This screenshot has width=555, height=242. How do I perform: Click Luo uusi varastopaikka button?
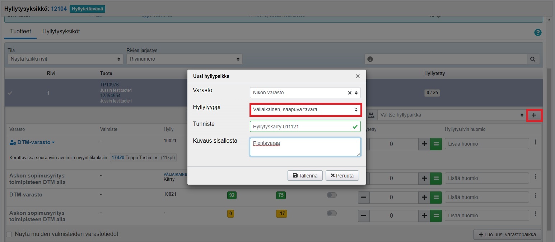(507, 235)
